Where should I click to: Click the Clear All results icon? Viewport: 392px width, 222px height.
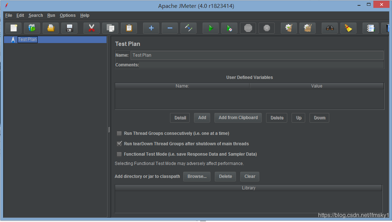point(307,28)
